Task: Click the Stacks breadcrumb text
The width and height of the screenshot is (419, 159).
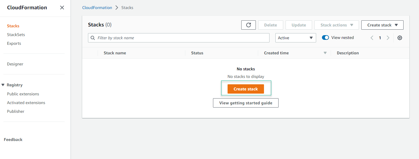Action: click(127, 8)
